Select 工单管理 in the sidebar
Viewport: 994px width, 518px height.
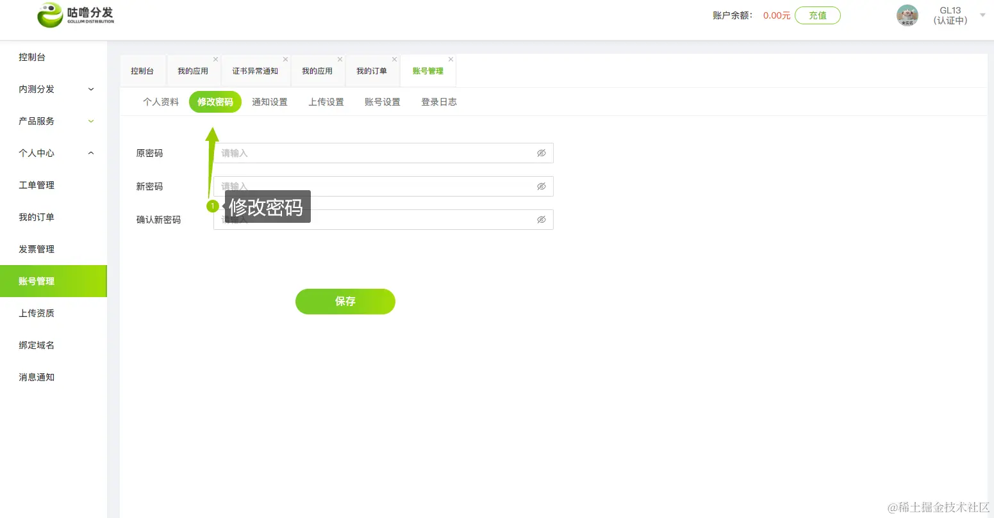pyautogui.click(x=37, y=185)
